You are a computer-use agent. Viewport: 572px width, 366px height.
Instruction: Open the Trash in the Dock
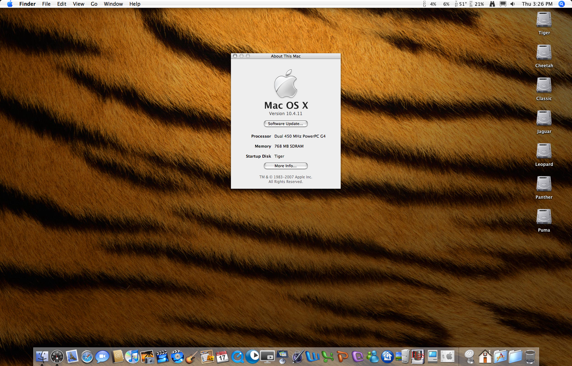coord(530,356)
